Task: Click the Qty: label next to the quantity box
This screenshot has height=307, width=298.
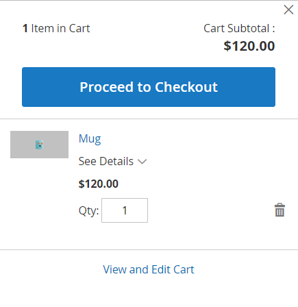Action: (x=88, y=210)
